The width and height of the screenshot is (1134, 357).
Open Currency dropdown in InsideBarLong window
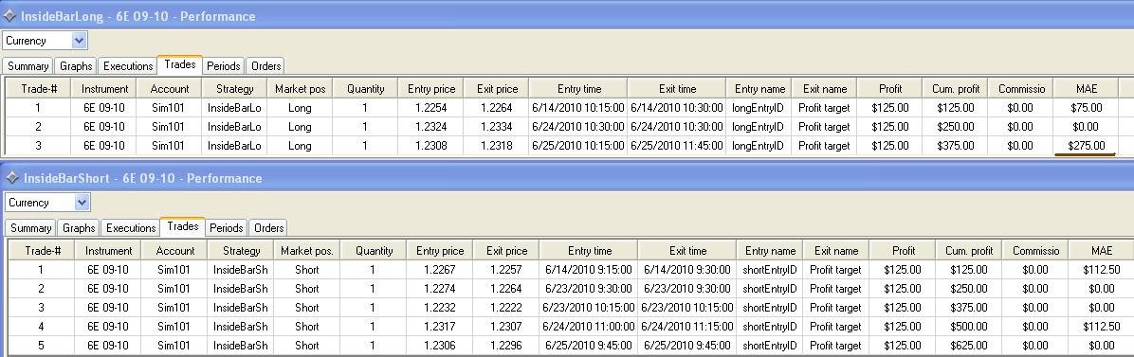coord(80,41)
